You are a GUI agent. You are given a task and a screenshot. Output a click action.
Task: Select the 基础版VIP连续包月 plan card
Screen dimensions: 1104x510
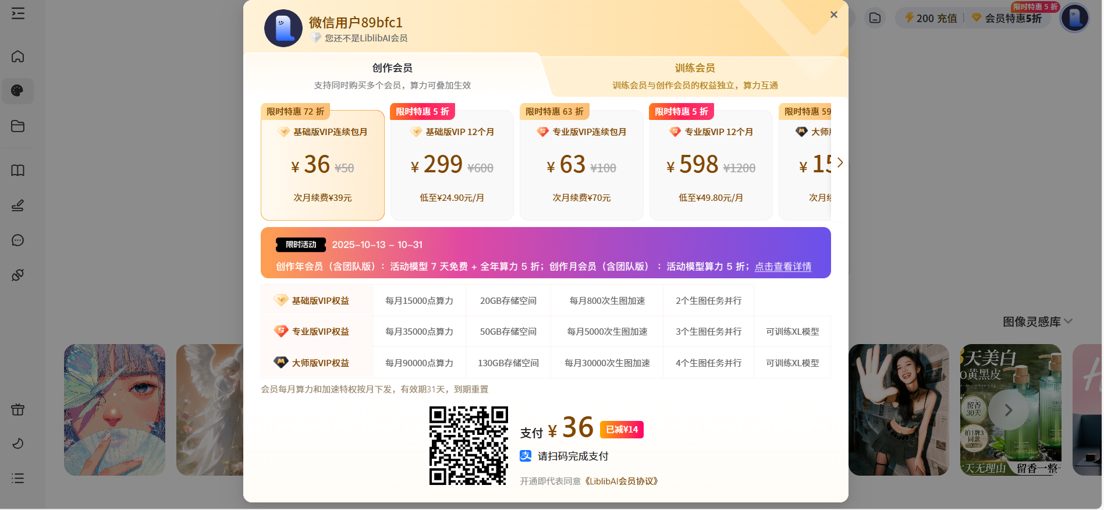322,165
